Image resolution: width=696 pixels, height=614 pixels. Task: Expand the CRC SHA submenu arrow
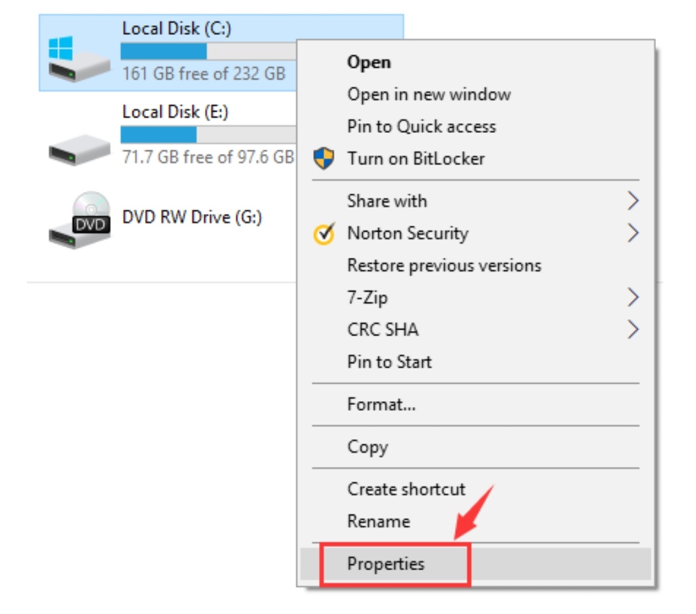(633, 330)
